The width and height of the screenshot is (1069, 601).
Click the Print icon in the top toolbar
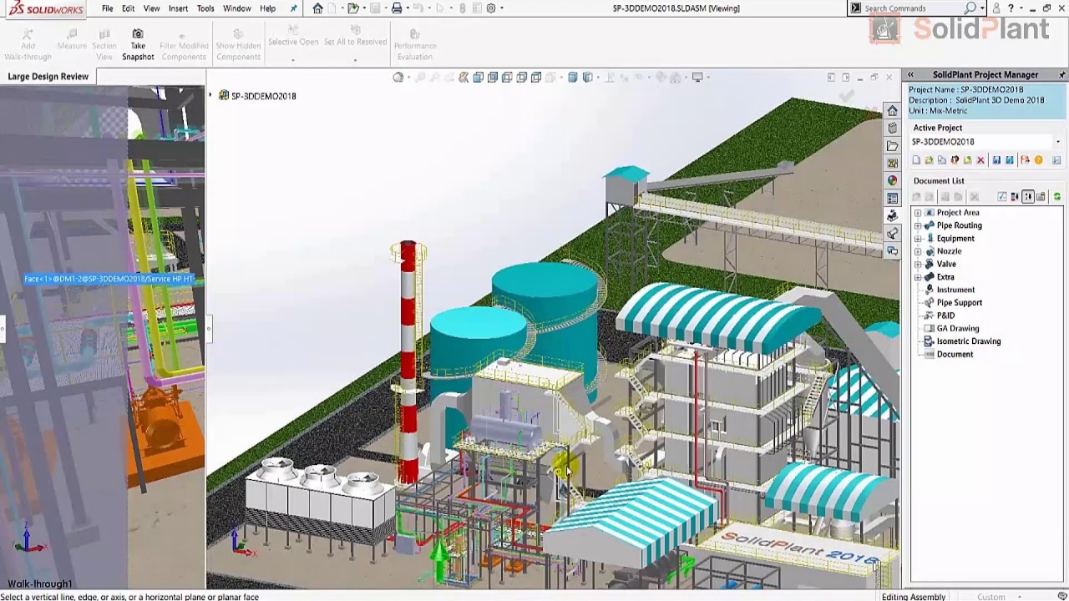(x=397, y=8)
